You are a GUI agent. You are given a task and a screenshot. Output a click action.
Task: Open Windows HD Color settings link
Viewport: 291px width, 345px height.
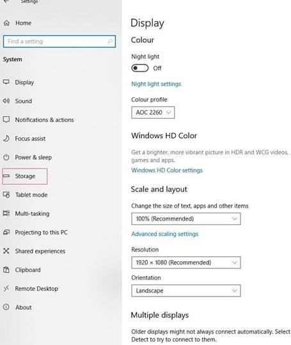pos(167,170)
